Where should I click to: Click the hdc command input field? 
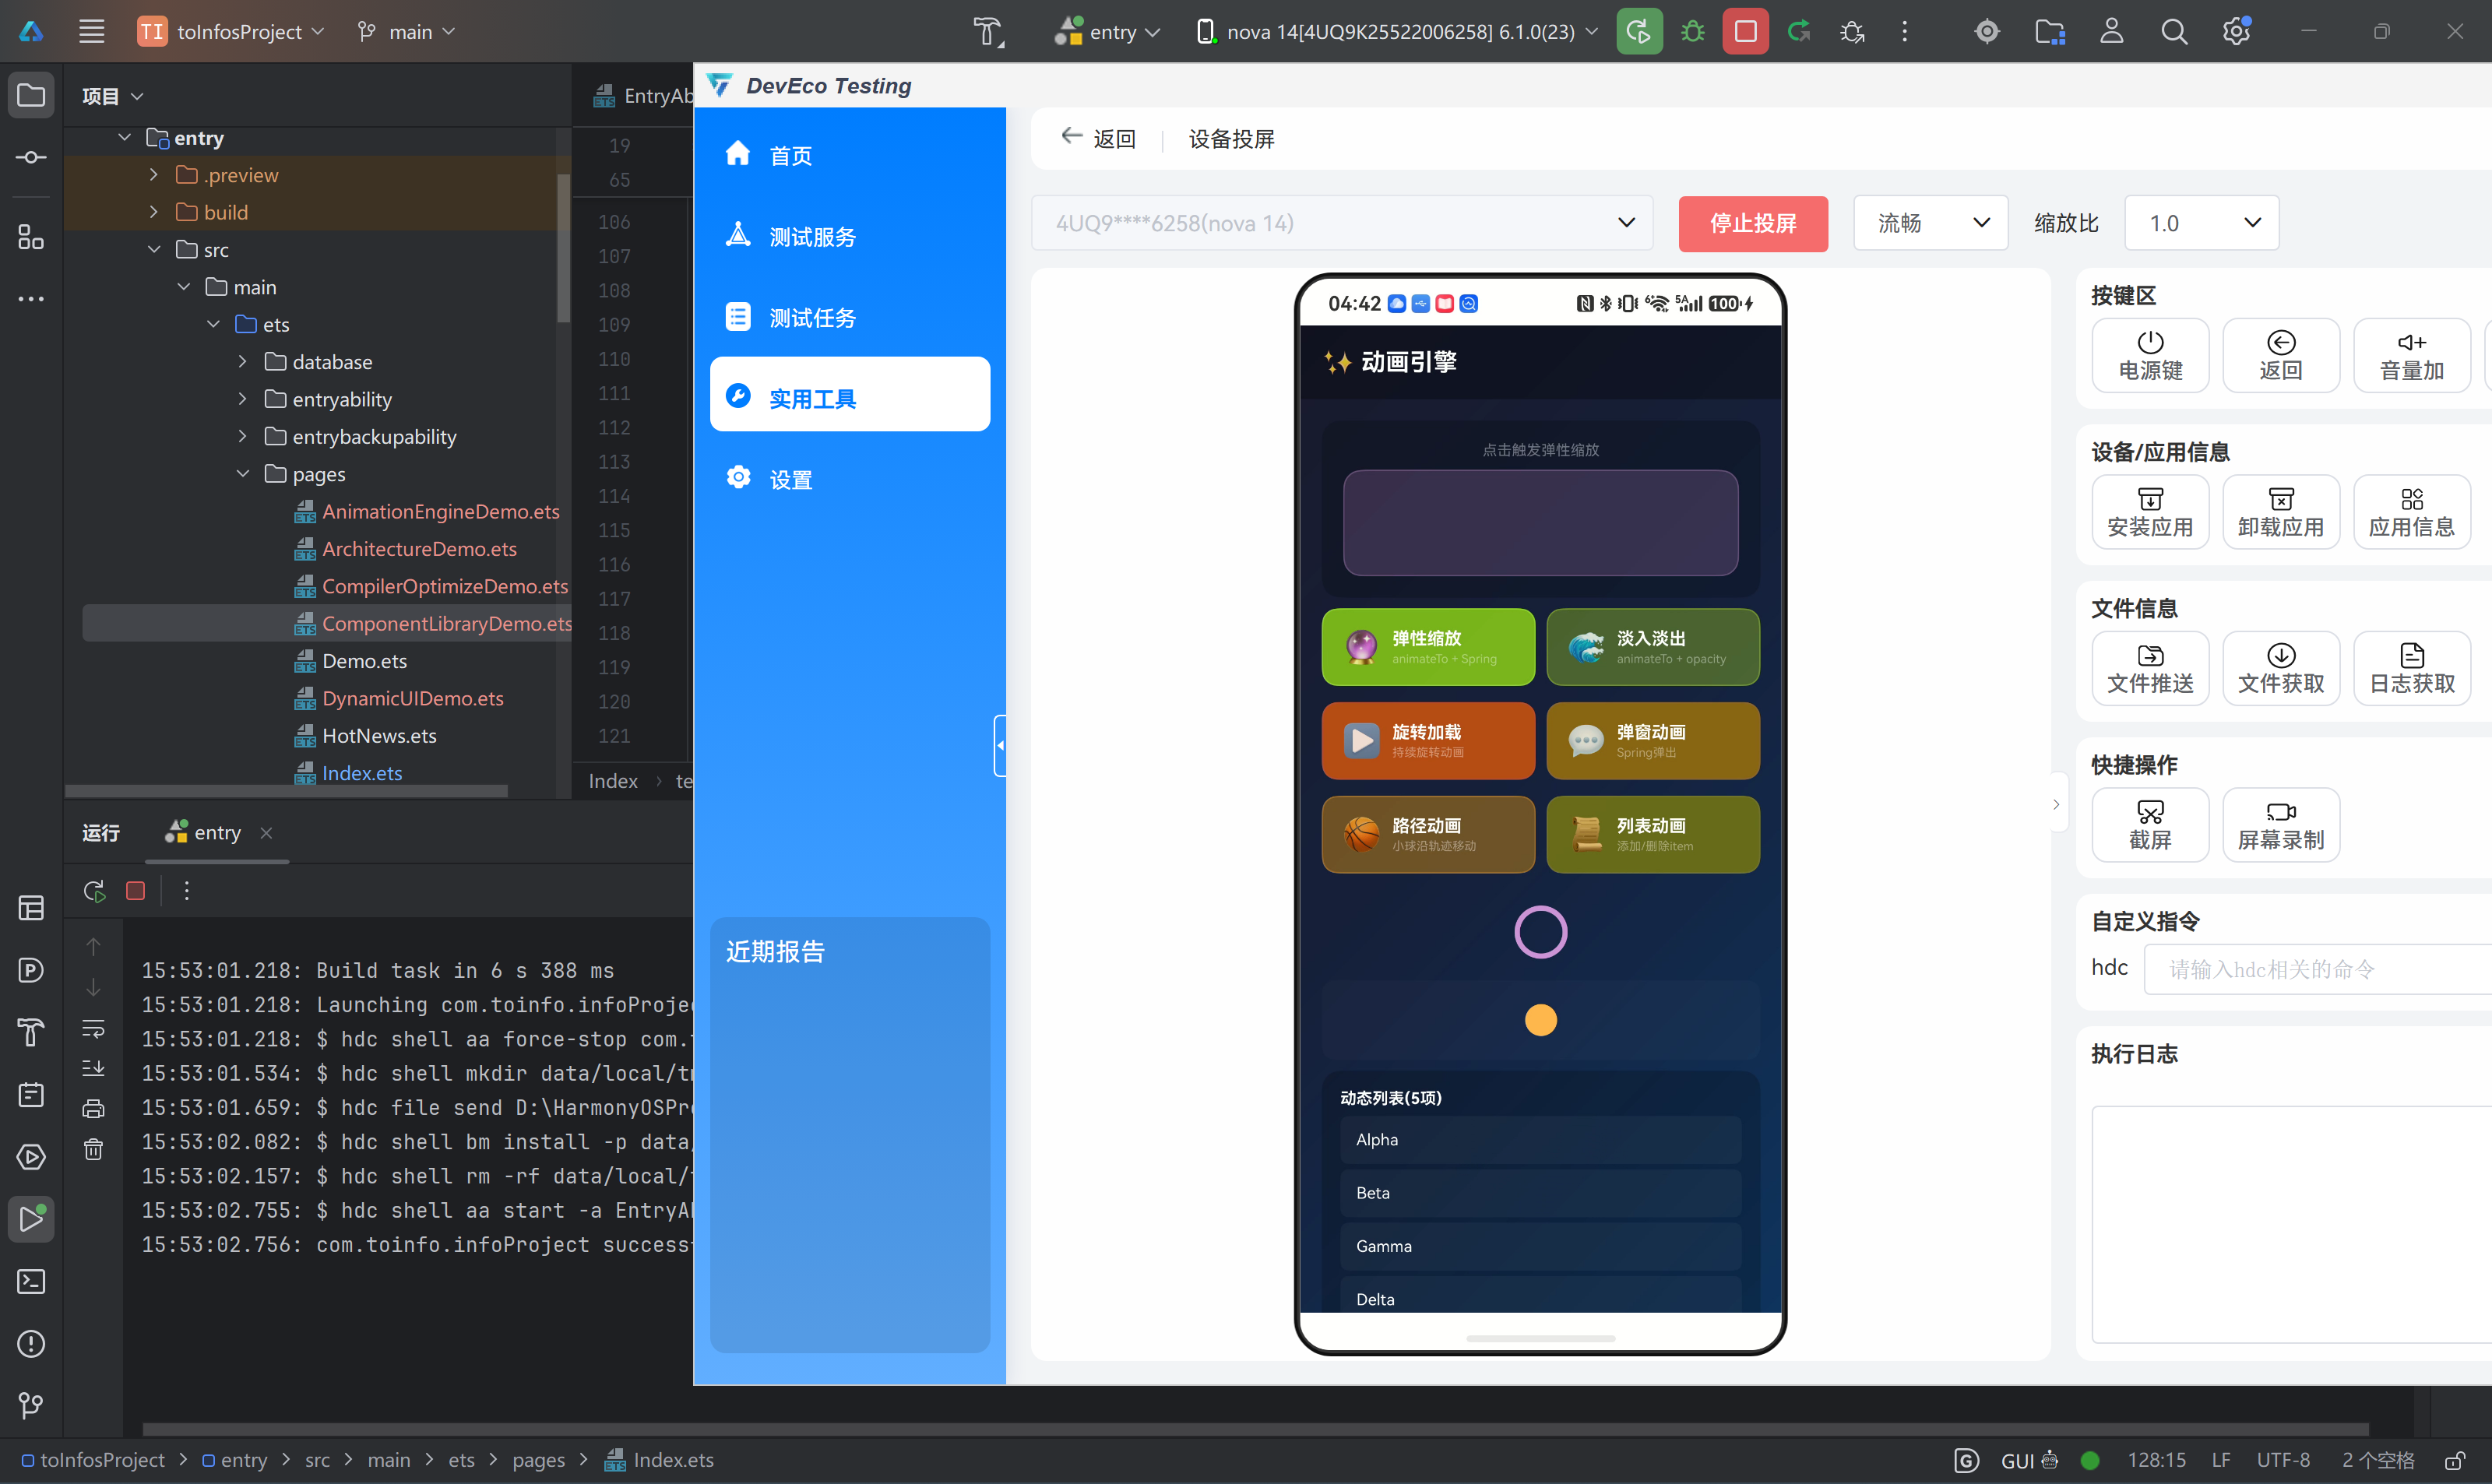coord(2317,968)
